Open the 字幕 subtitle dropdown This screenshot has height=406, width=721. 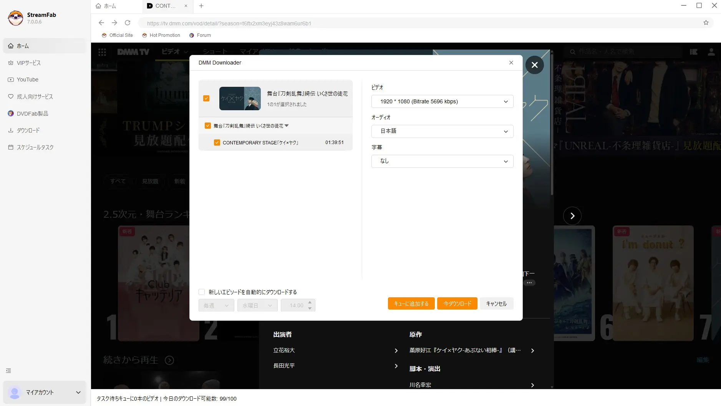point(443,161)
